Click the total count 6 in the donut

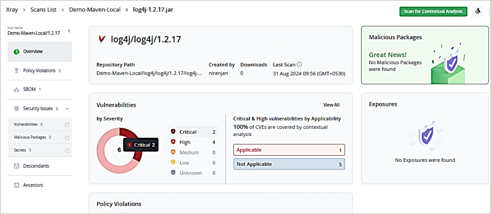click(x=119, y=150)
